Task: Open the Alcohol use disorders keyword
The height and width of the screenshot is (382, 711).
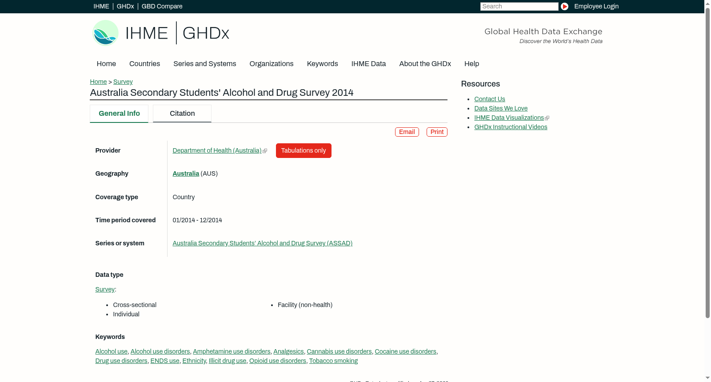Action: [160, 351]
